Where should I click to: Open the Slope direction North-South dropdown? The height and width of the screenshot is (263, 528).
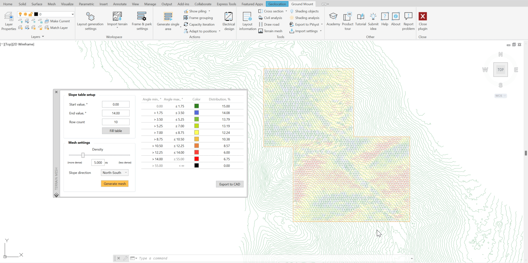[x=114, y=172]
